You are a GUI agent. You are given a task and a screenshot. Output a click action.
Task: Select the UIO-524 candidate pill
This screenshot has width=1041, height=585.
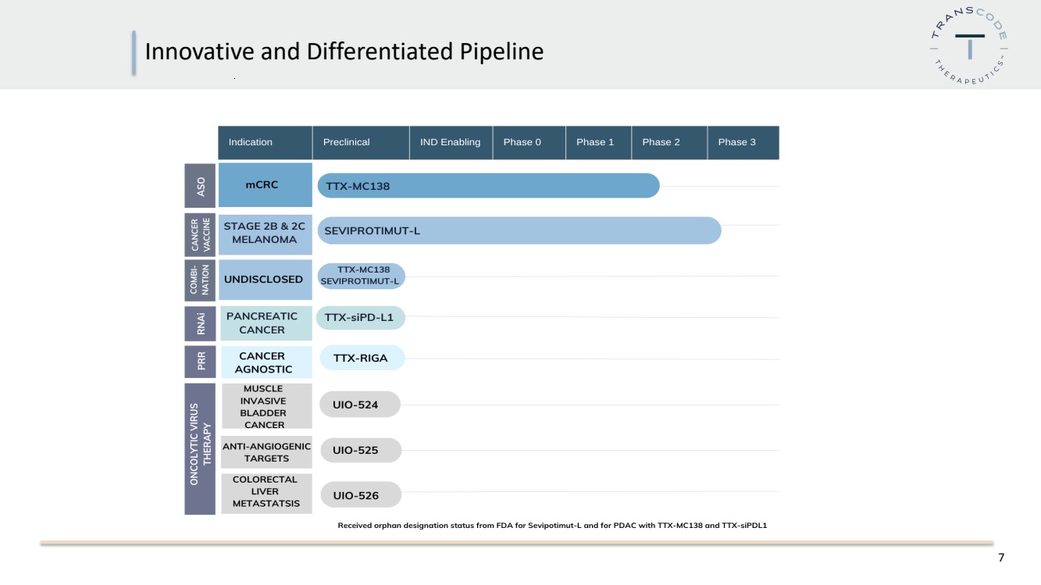(x=360, y=405)
